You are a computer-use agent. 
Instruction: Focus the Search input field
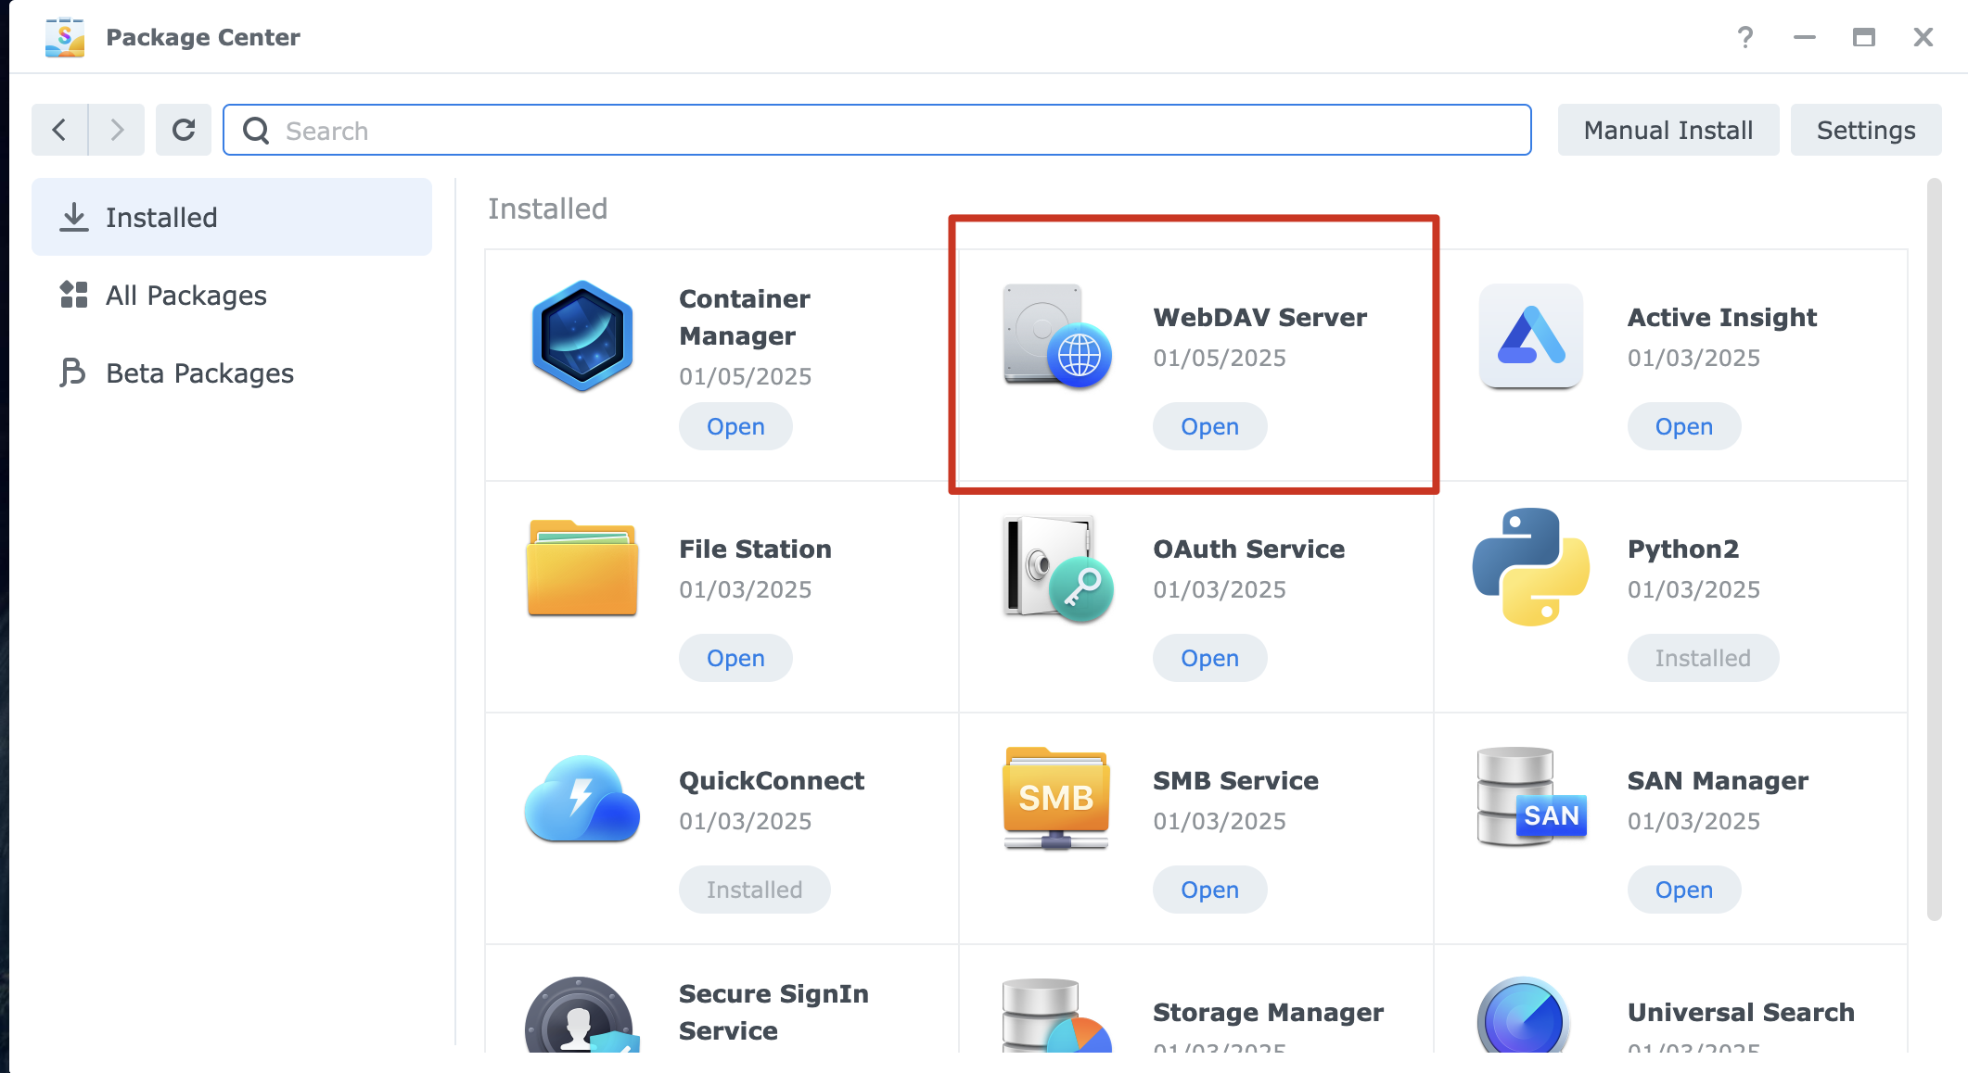[x=877, y=130]
